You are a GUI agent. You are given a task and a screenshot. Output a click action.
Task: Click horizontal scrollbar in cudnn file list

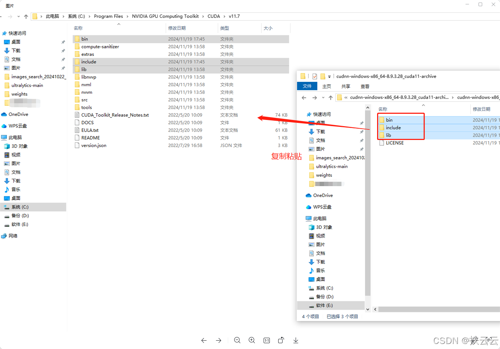(439, 309)
